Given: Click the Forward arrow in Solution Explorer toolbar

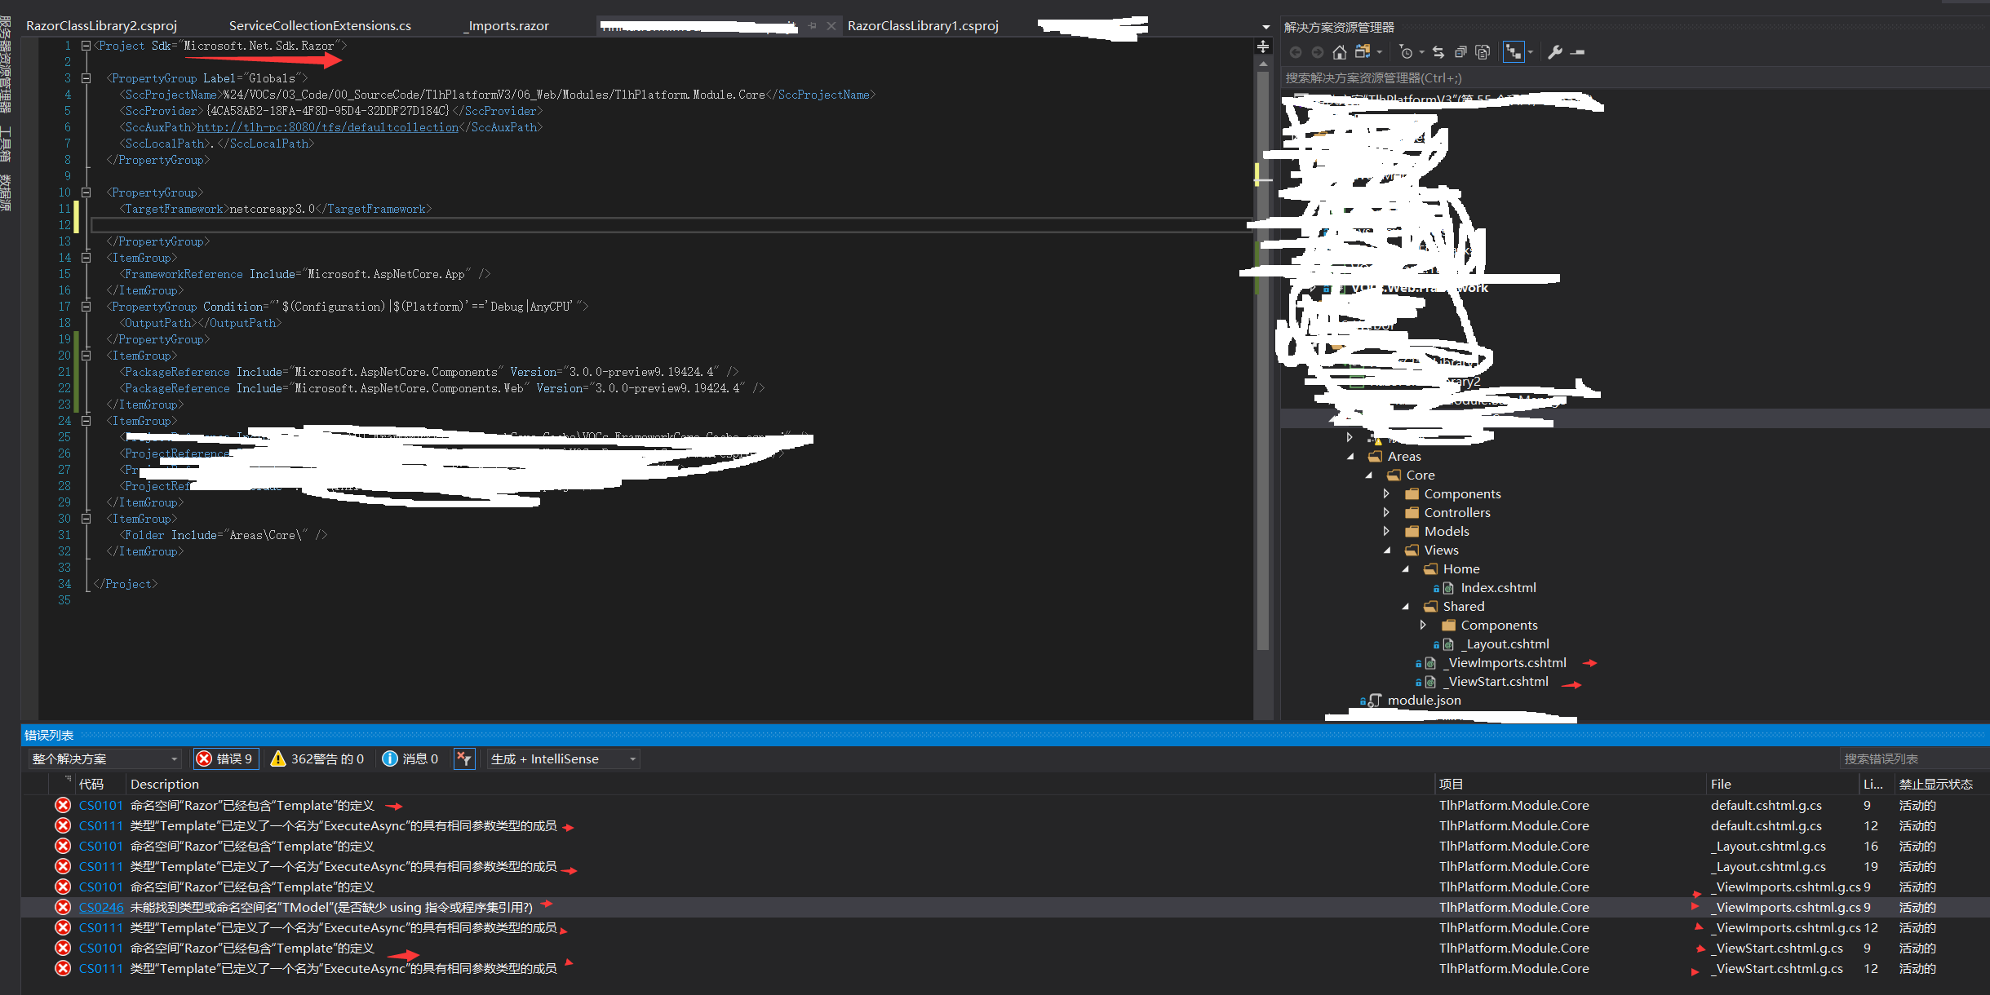Looking at the screenshot, I should [1318, 52].
